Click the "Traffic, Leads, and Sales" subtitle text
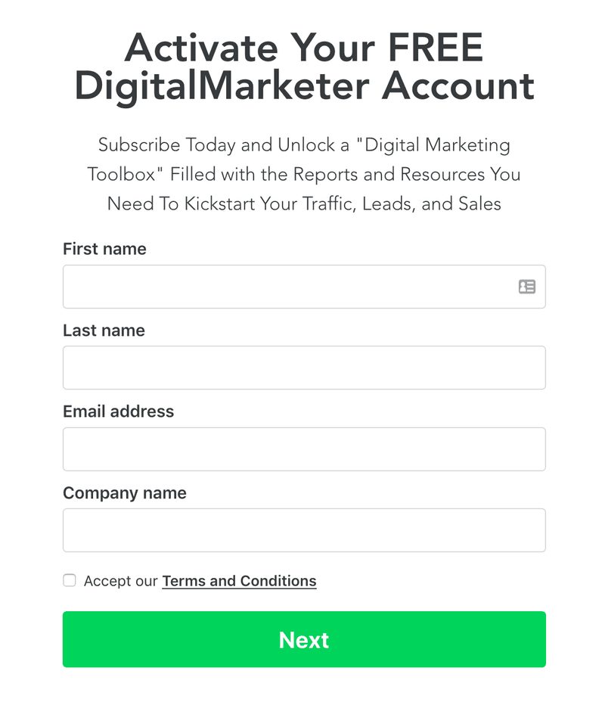 (402, 203)
